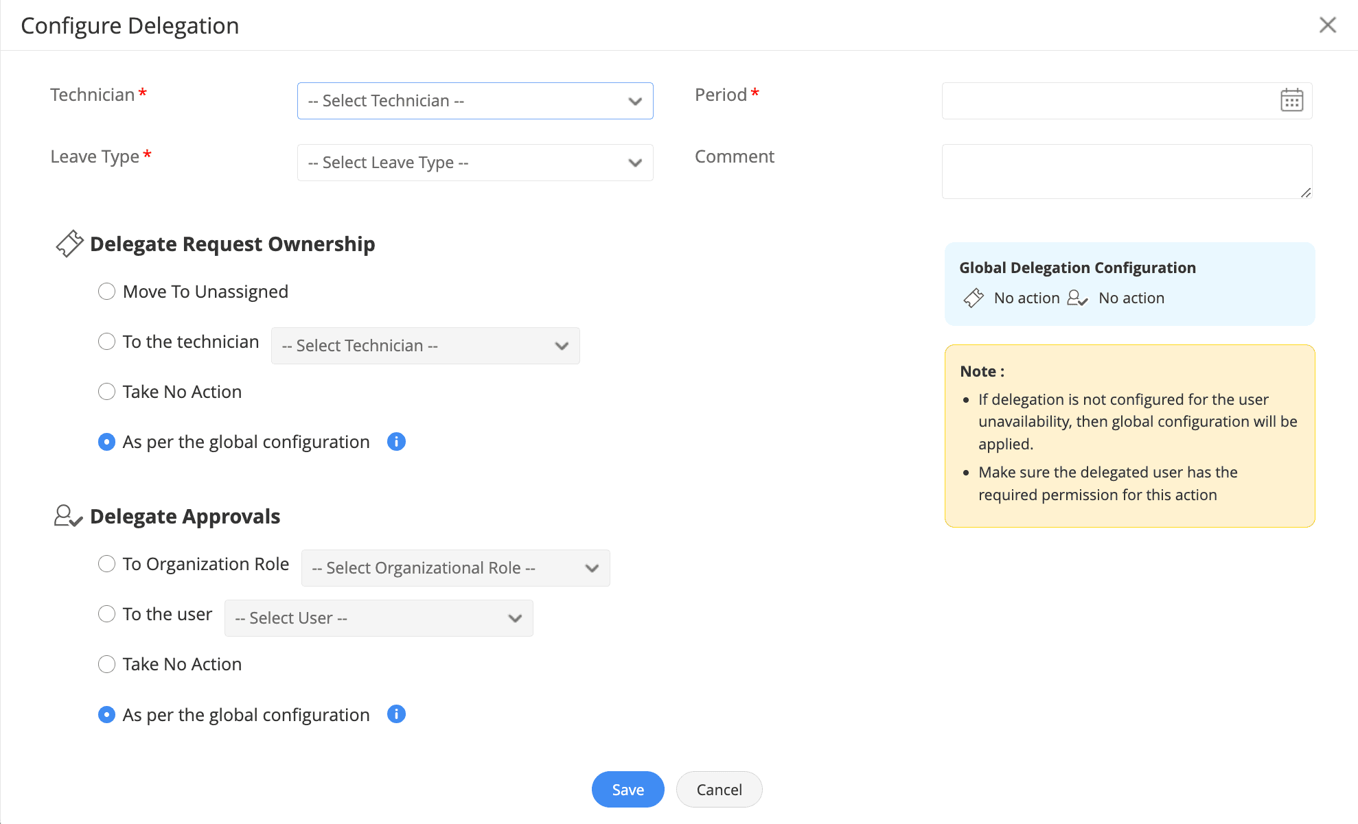Select the Move To Unassigned option
Image resolution: width=1358 pixels, height=824 pixels.
[106, 292]
